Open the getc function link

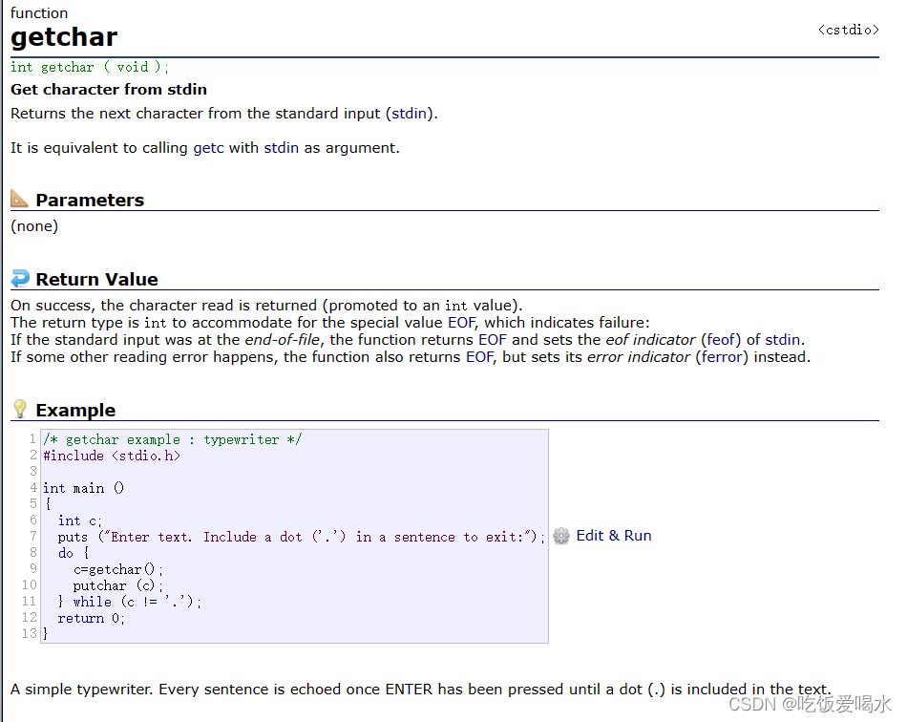click(x=208, y=148)
